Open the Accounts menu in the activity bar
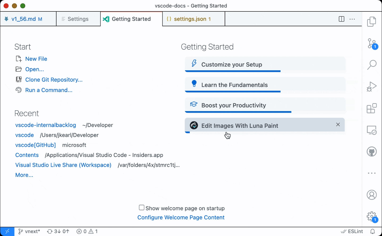 [372, 195]
